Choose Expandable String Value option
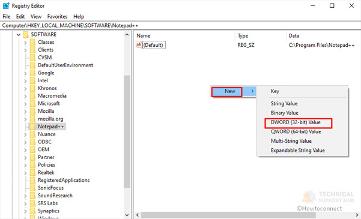This screenshot has height=219, width=361. [x=298, y=151]
